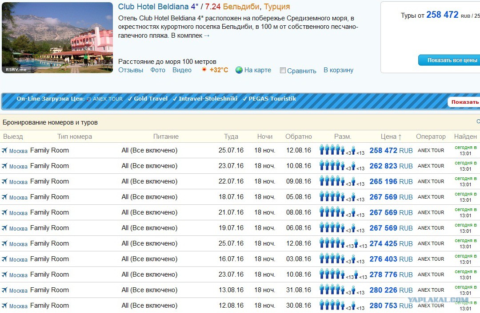Open the 265 196 RUB price link
This screenshot has height=313, width=480.
coord(391,182)
